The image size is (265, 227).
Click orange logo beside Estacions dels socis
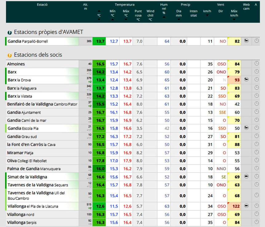(10, 55)
